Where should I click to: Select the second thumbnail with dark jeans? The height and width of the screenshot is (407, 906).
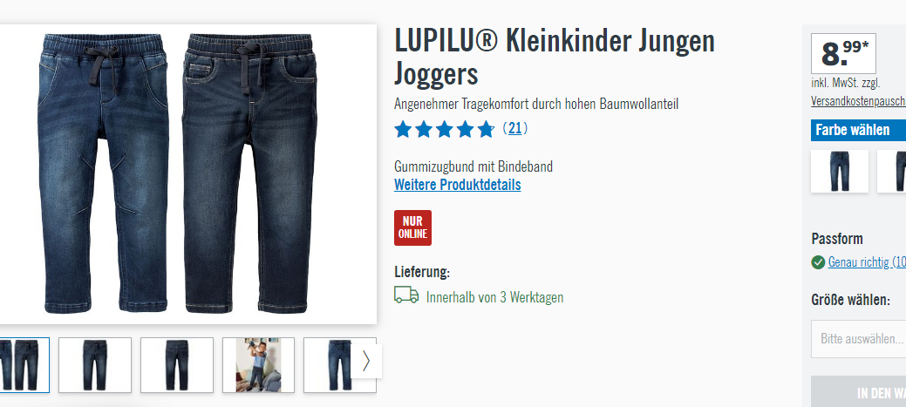(95, 365)
